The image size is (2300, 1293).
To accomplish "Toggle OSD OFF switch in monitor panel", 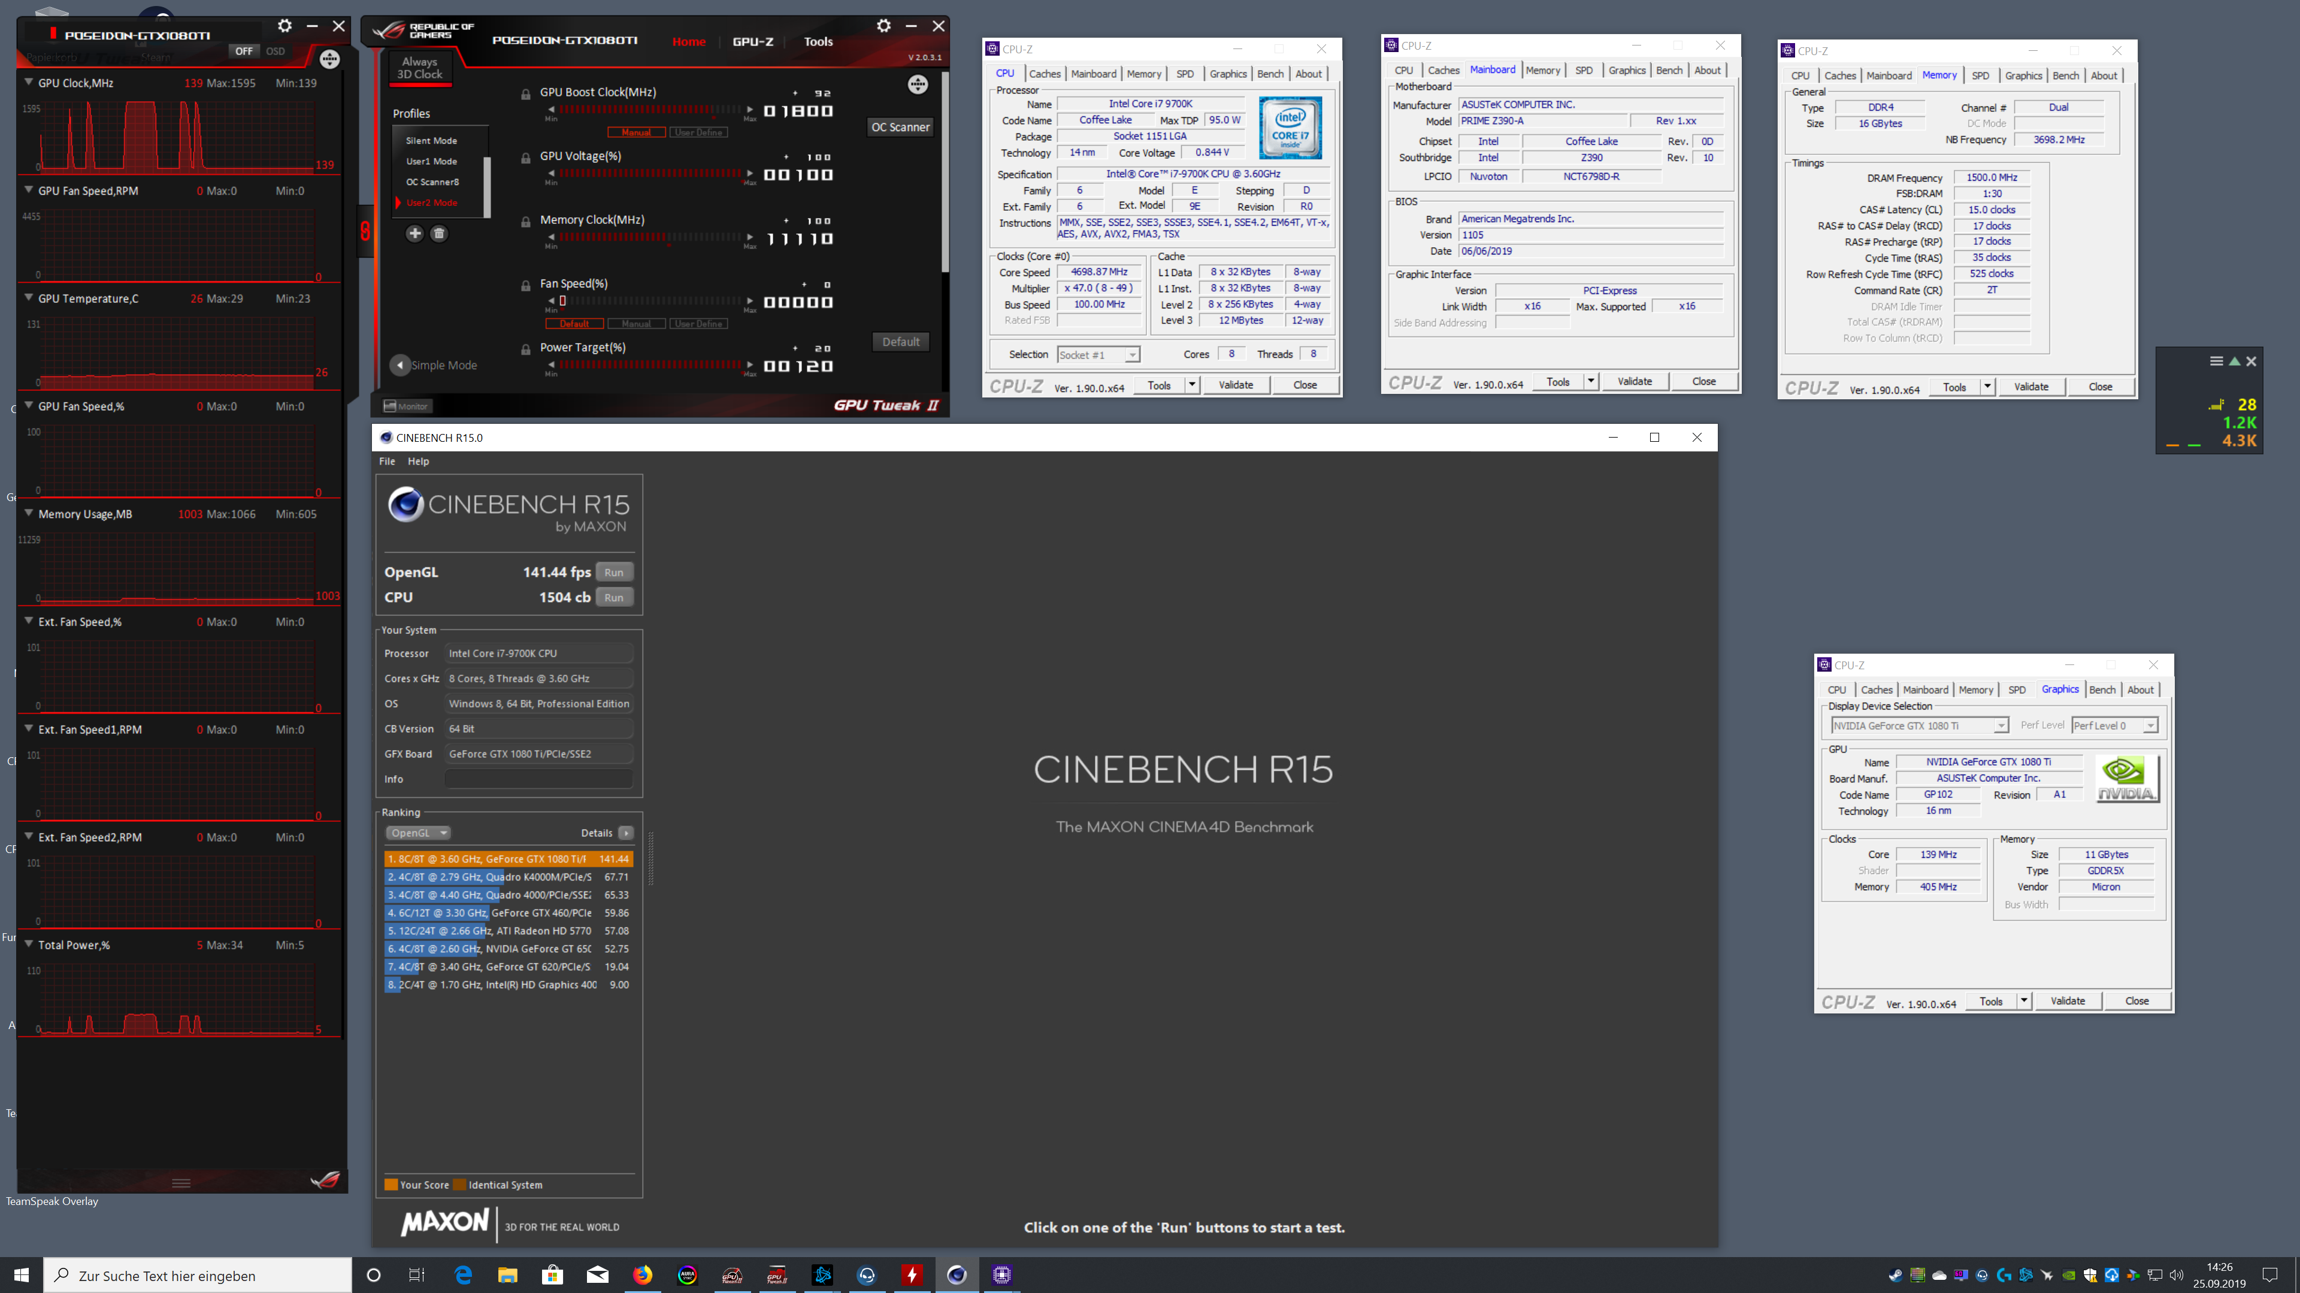I will (x=244, y=51).
